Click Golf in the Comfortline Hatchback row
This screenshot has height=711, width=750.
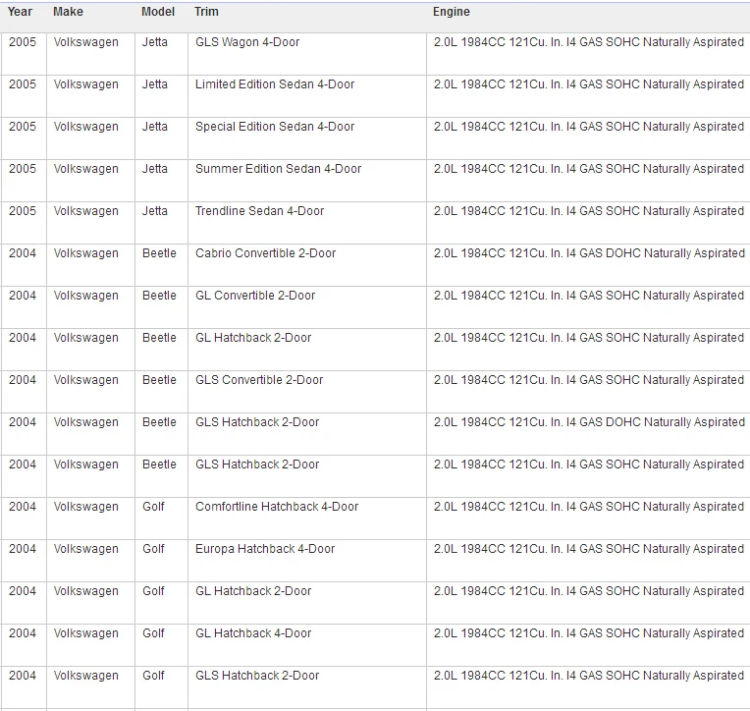coord(153,506)
